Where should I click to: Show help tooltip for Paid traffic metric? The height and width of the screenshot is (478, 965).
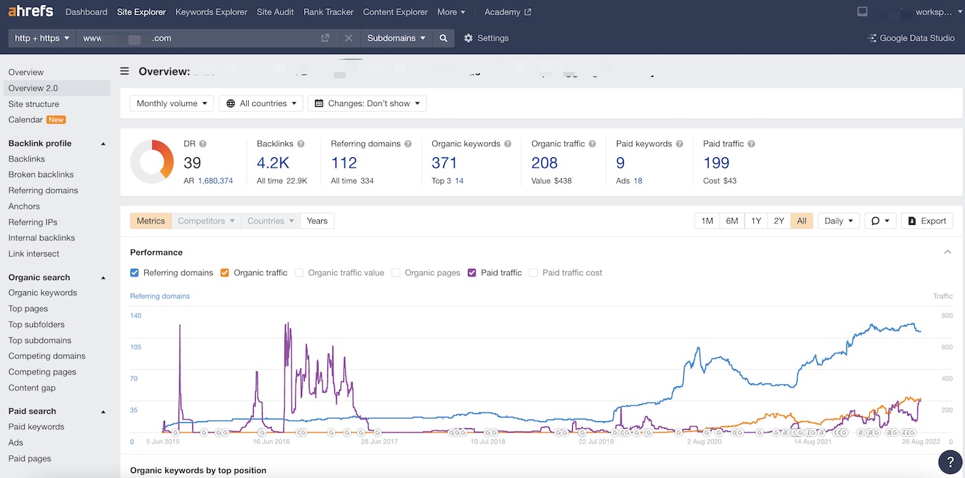coord(751,144)
